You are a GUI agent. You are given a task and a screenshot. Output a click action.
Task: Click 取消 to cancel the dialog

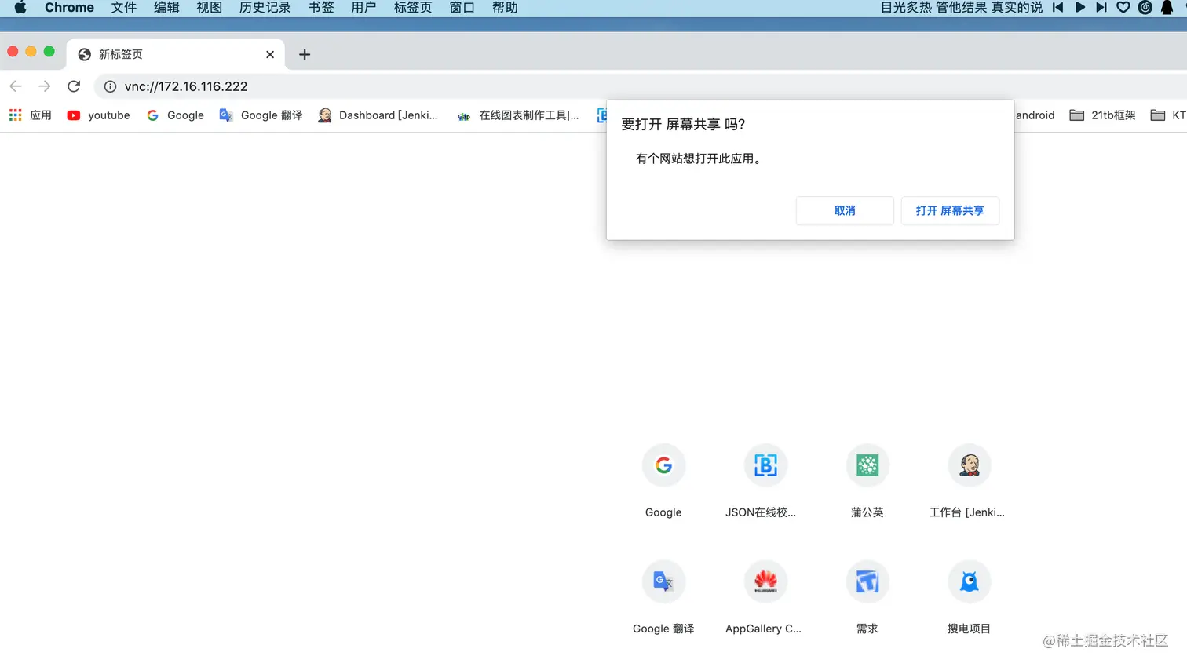(x=845, y=210)
